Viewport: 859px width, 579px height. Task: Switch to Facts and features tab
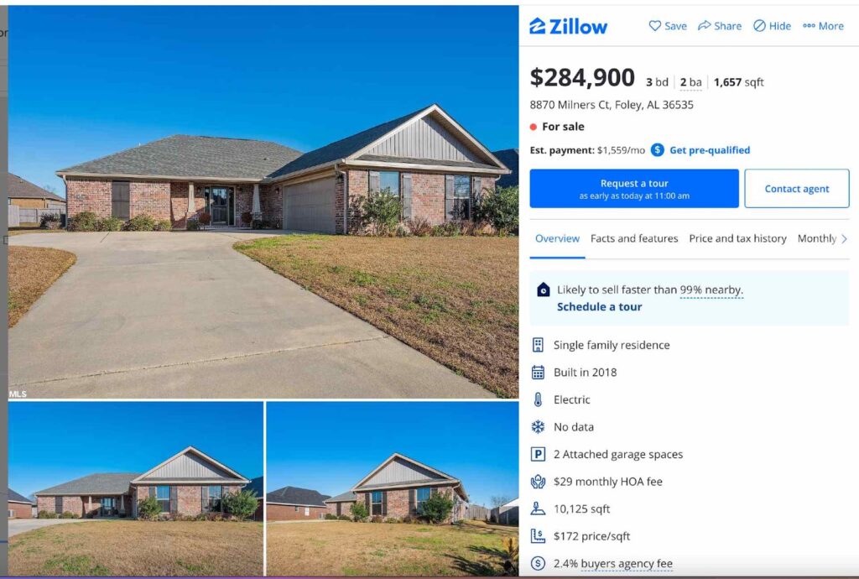point(634,238)
